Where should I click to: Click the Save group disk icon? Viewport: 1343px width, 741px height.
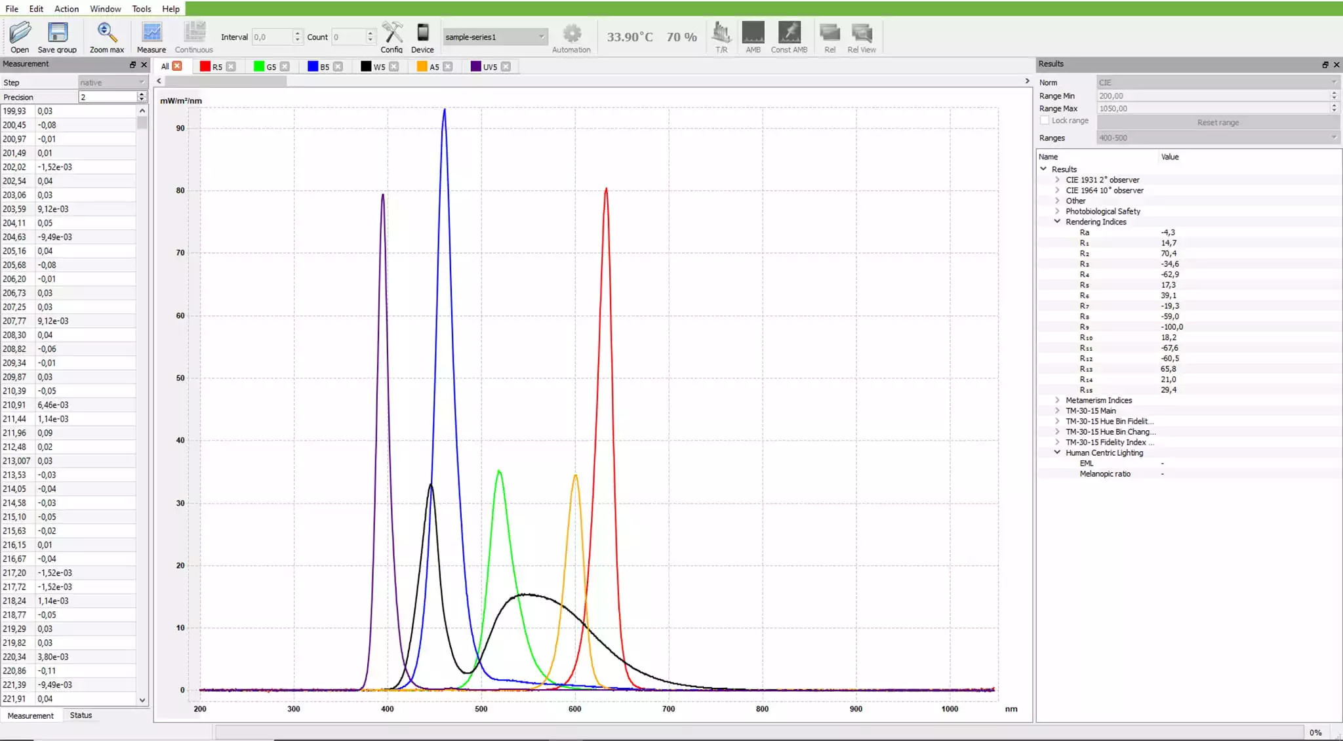tap(58, 33)
